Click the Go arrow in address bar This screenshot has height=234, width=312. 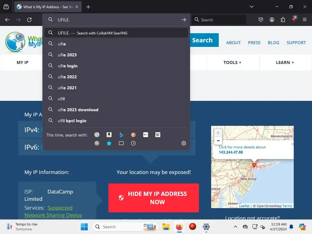click(x=184, y=20)
